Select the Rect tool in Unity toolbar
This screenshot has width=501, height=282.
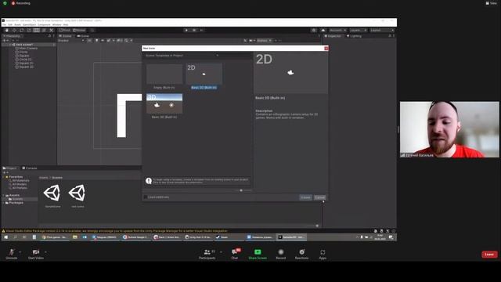pos(37,30)
